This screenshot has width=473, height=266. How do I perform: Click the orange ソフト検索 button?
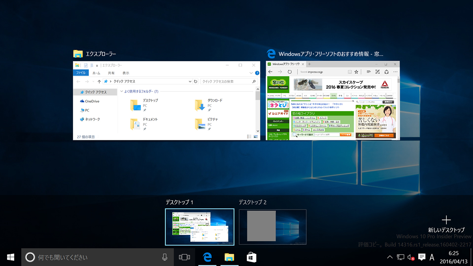click(x=346, y=135)
